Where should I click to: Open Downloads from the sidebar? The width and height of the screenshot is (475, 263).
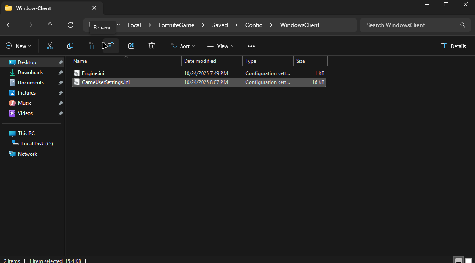(x=31, y=72)
